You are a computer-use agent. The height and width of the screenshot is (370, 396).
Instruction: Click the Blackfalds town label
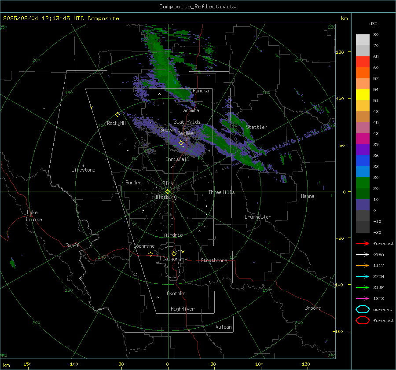(187, 122)
